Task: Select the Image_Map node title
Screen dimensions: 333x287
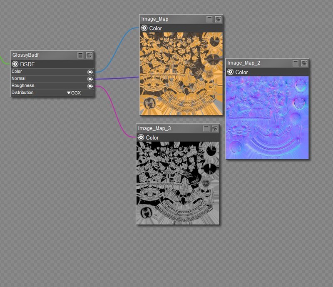Action: 155,19
